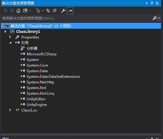Click the search magnifier icon
163x139 pixels.
tap(155, 18)
